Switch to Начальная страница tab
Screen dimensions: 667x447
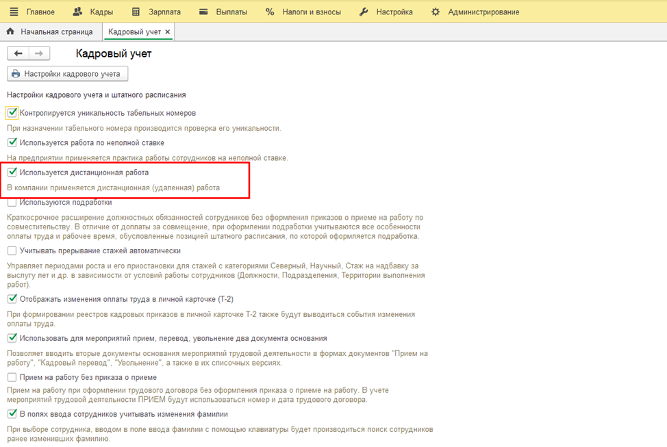pyautogui.click(x=55, y=31)
